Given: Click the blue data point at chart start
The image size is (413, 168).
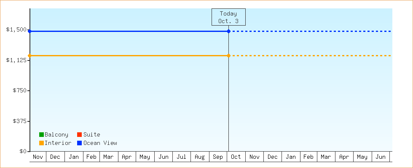Looking at the screenshot, I should [30, 31].
